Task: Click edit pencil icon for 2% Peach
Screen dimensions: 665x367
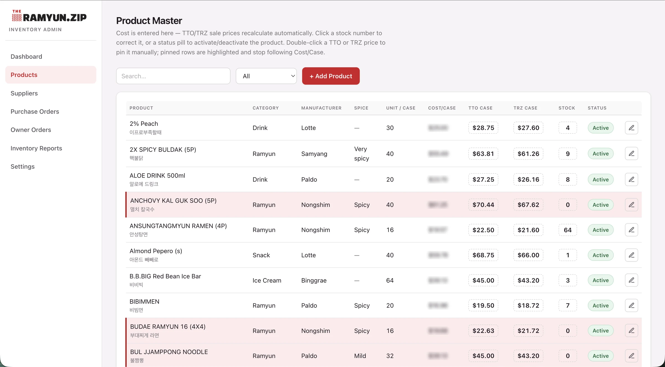Action: coord(631,128)
